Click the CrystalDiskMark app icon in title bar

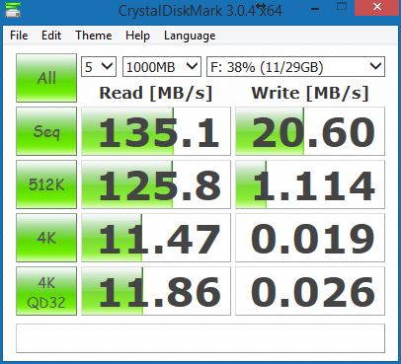13,9
